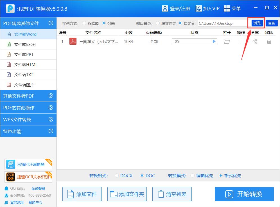This screenshot has height=207, width=280.
Task: Switch sorting to 缩略图 view
Action: coord(84,23)
